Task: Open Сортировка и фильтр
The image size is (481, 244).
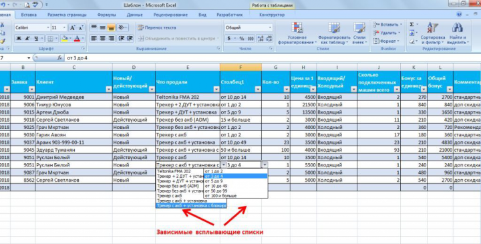Action: coord(432,33)
